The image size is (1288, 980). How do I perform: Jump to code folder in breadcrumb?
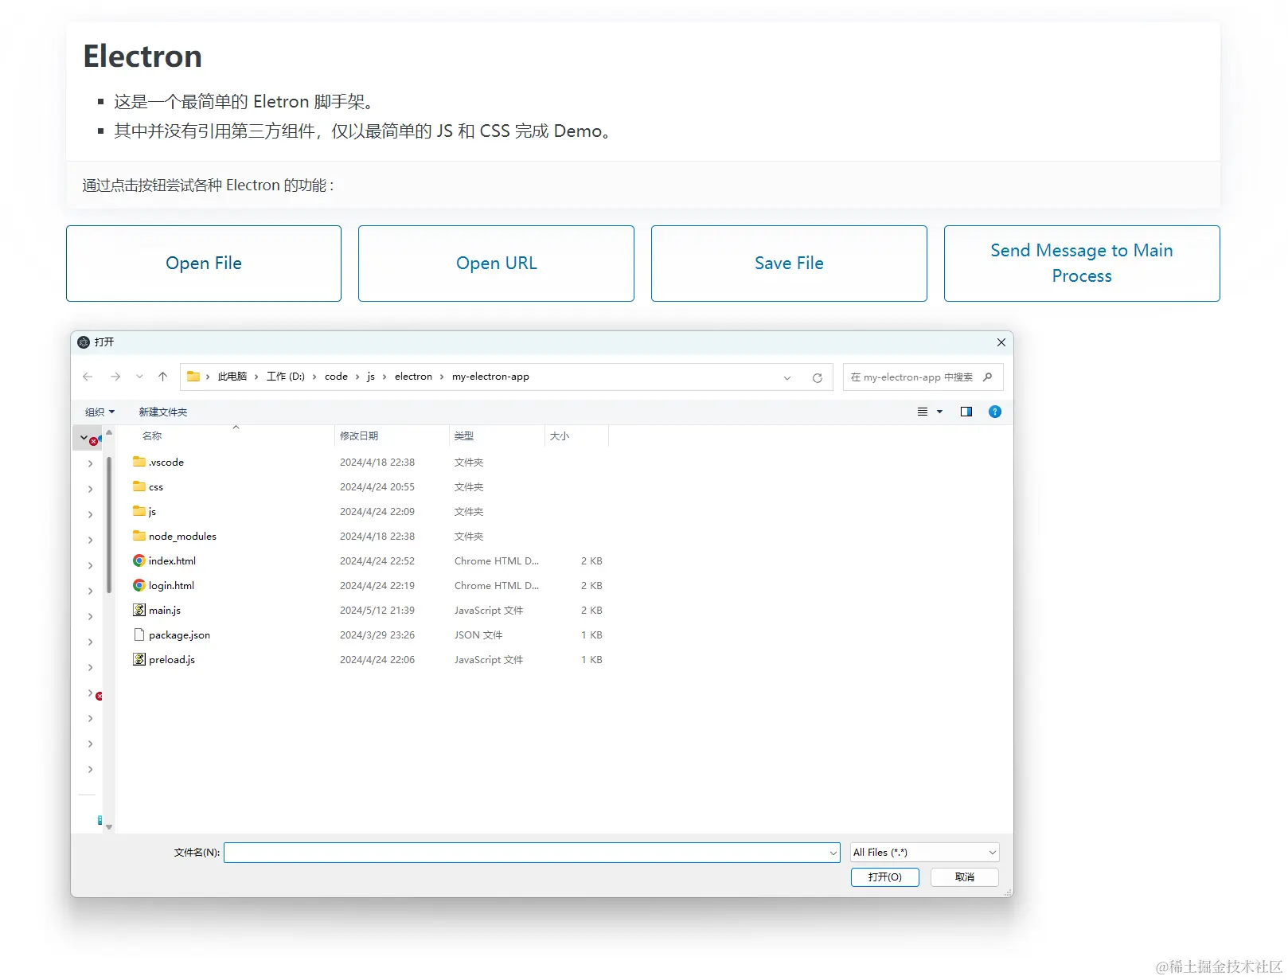coord(336,377)
